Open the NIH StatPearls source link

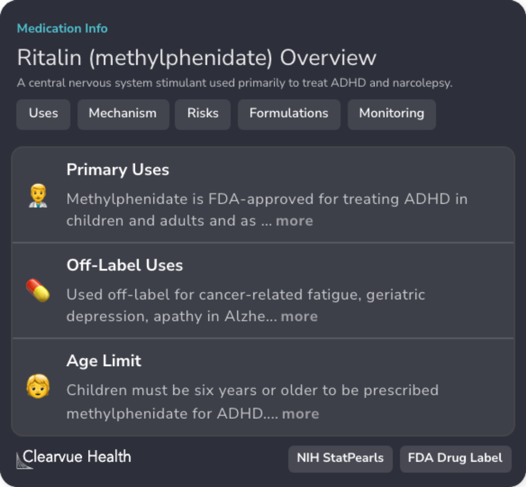click(340, 458)
